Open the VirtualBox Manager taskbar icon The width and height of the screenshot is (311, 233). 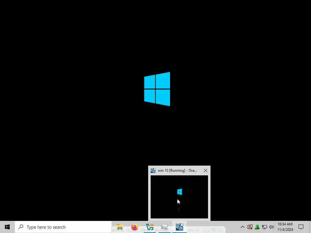tap(149, 227)
